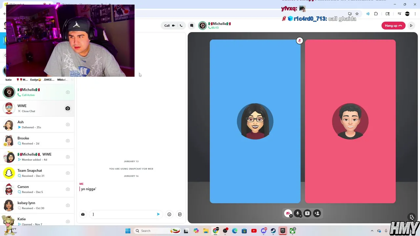The image size is (420, 236).
Task: Open the sticker or media picker icon
Action: tap(180, 214)
